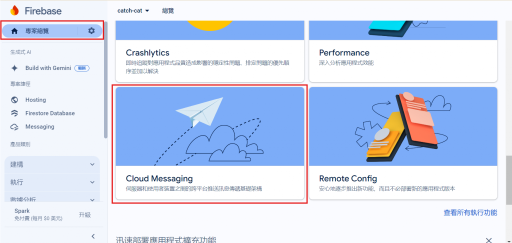Click the Remote Config description text
This screenshot has height=243, width=512.
387,189
